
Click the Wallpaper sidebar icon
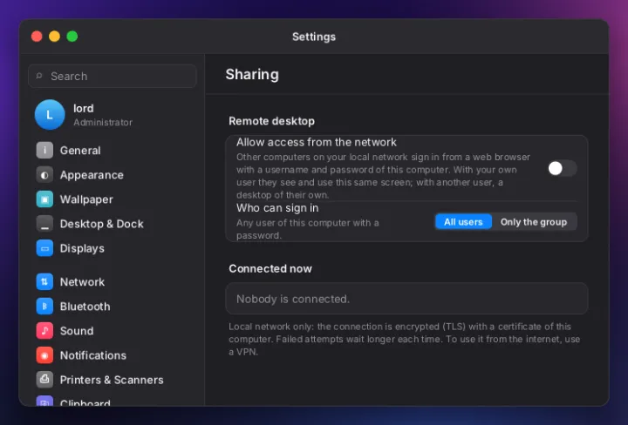pos(44,199)
